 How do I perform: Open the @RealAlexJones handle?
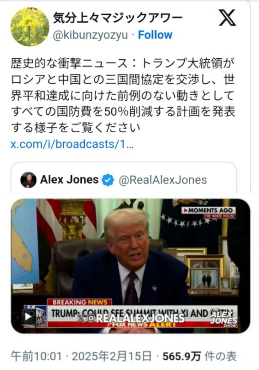click(x=163, y=180)
